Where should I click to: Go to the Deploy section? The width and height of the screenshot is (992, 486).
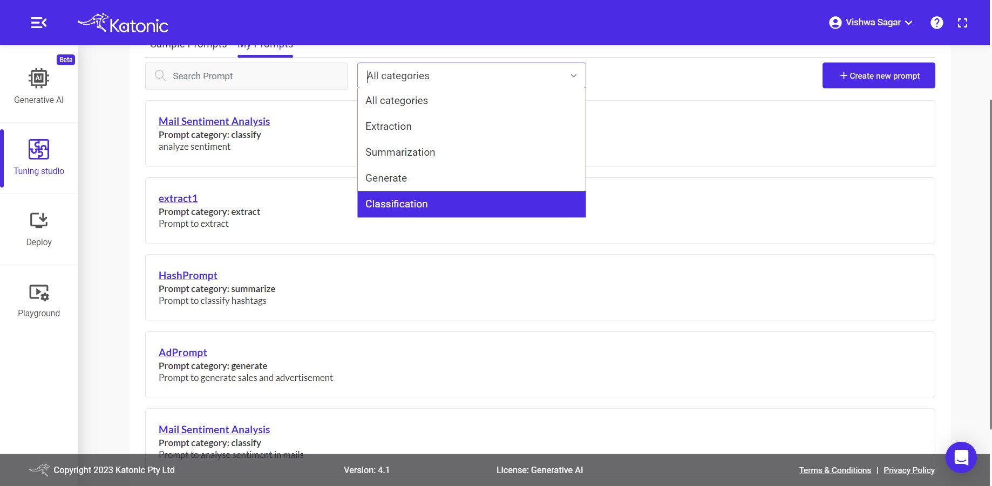coord(39,229)
